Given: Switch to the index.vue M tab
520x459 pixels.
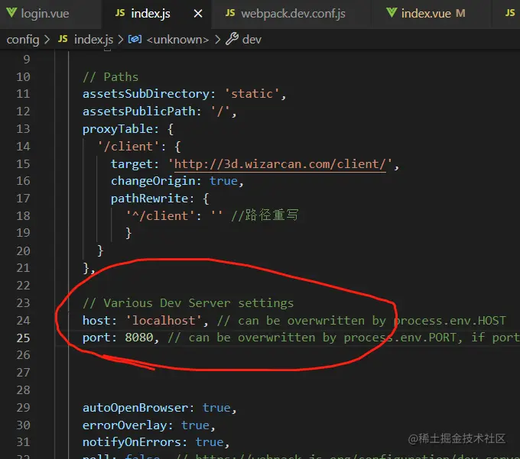Looking at the screenshot, I should click(x=433, y=14).
